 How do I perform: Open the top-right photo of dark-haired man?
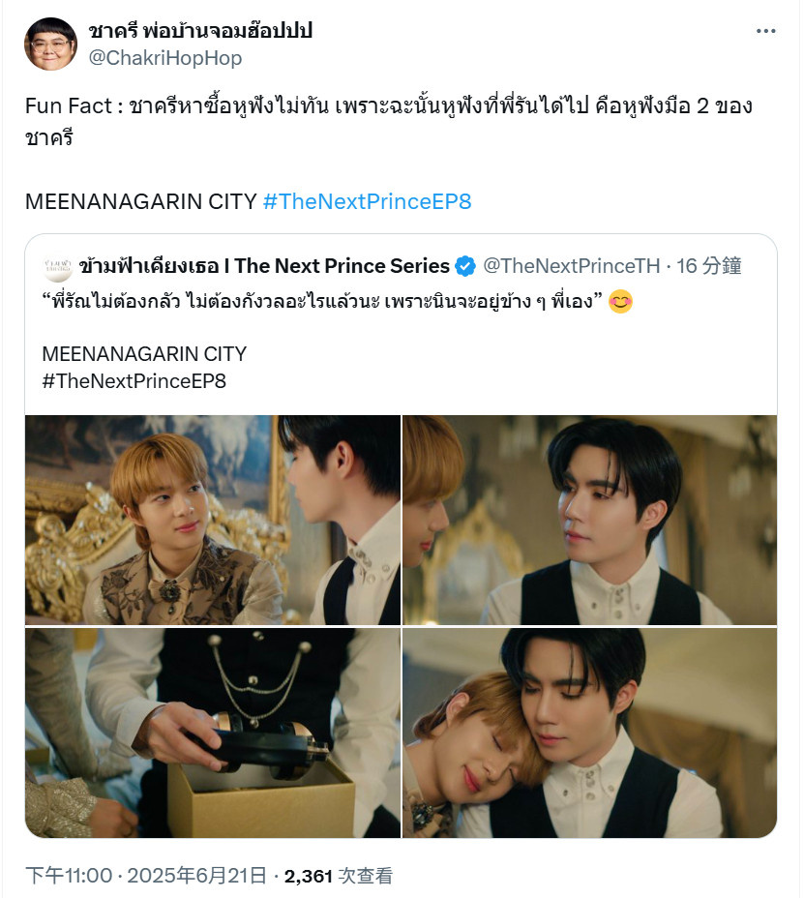click(x=590, y=520)
